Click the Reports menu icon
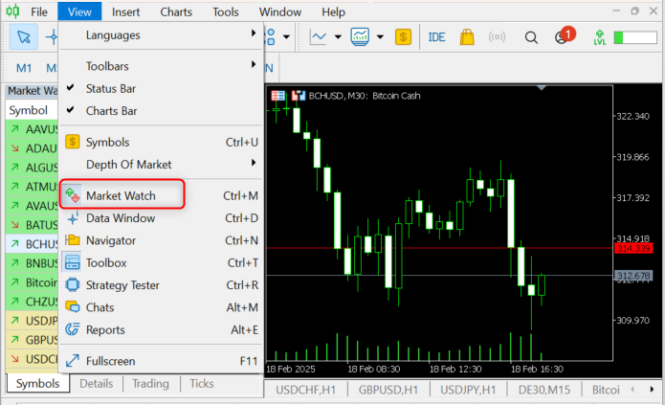This screenshot has height=405, width=665. tap(72, 329)
